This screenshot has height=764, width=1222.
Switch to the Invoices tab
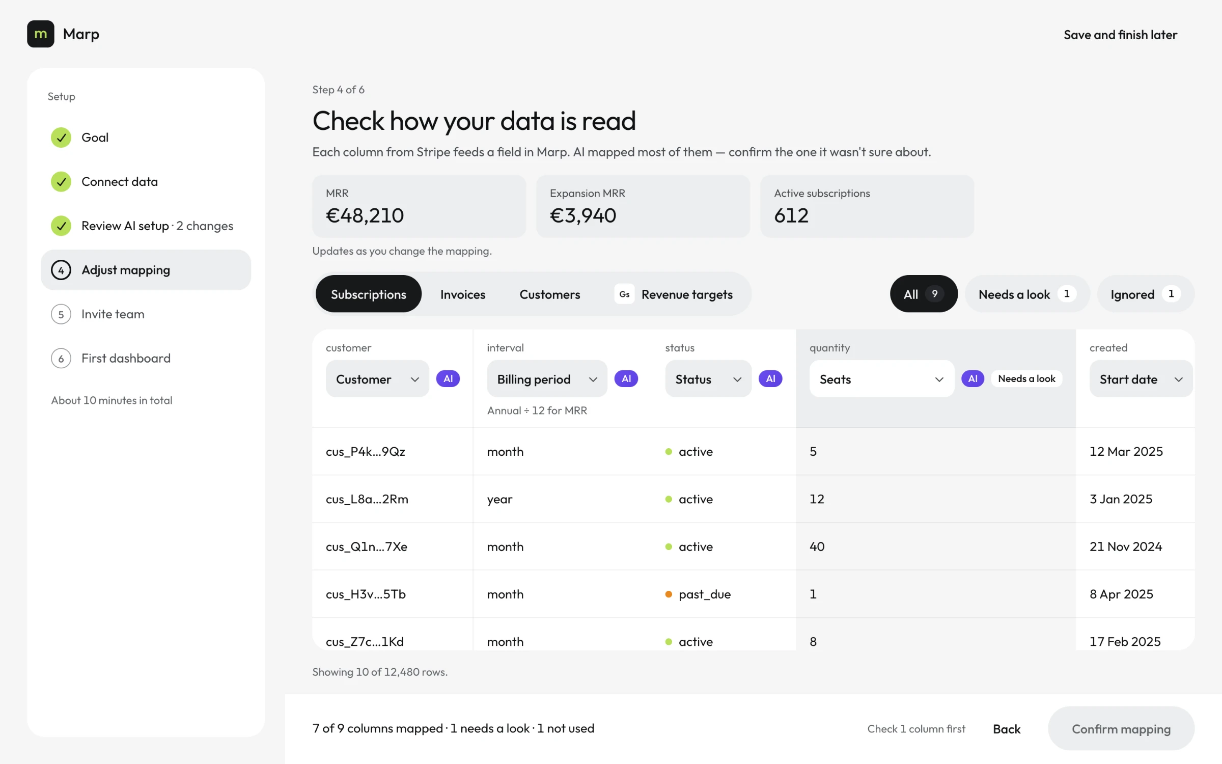coord(463,294)
